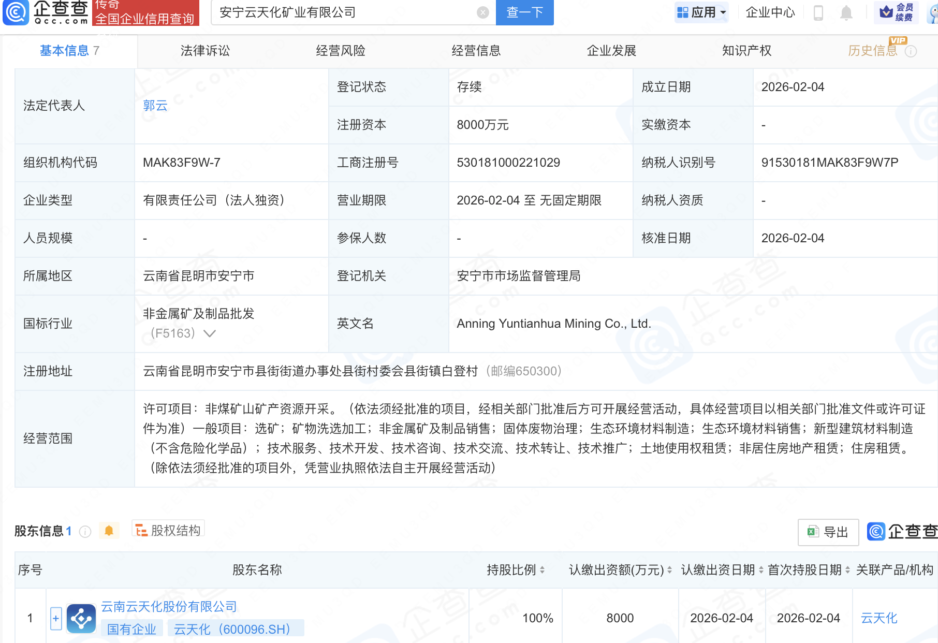Open the 股权结构 equity structure chart
The width and height of the screenshot is (938, 643).
(167, 531)
